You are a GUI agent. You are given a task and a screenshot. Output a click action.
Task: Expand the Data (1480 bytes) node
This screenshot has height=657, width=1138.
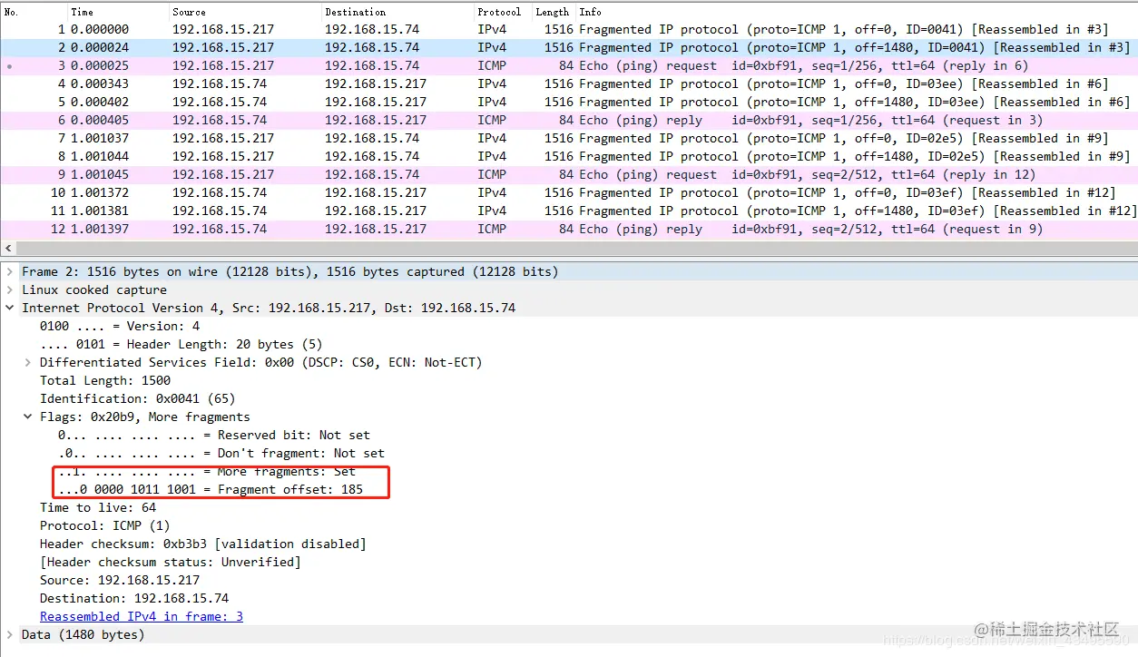pyautogui.click(x=10, y=634)
